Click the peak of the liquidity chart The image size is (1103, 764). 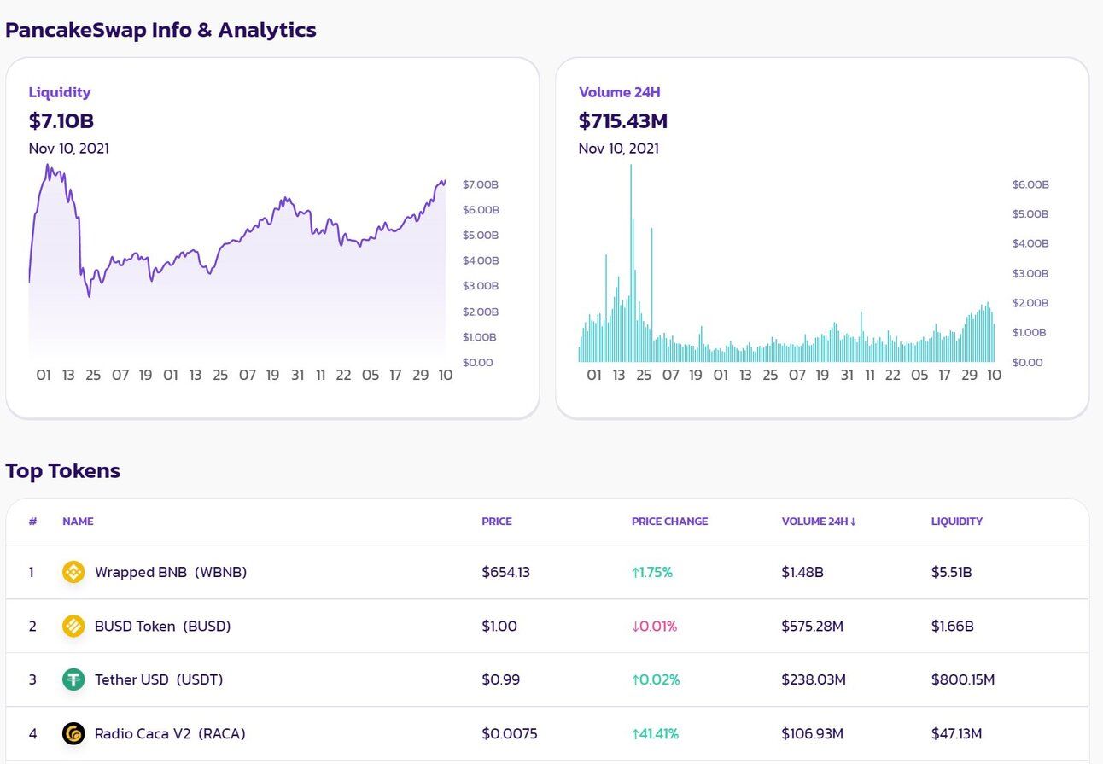pyautogui.click(x=48, y=166)
